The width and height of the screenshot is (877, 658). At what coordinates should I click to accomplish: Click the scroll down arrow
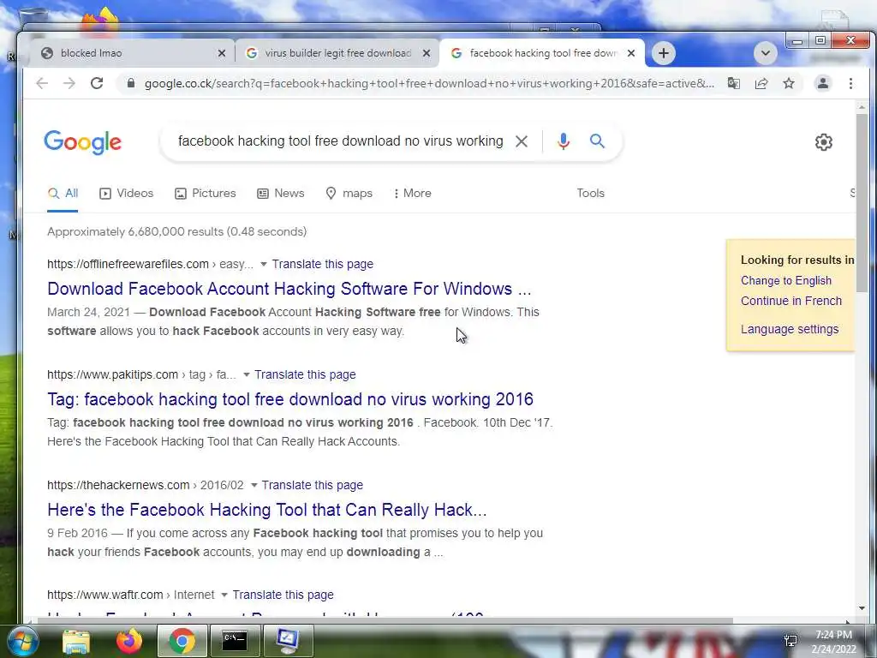[862, 608]
